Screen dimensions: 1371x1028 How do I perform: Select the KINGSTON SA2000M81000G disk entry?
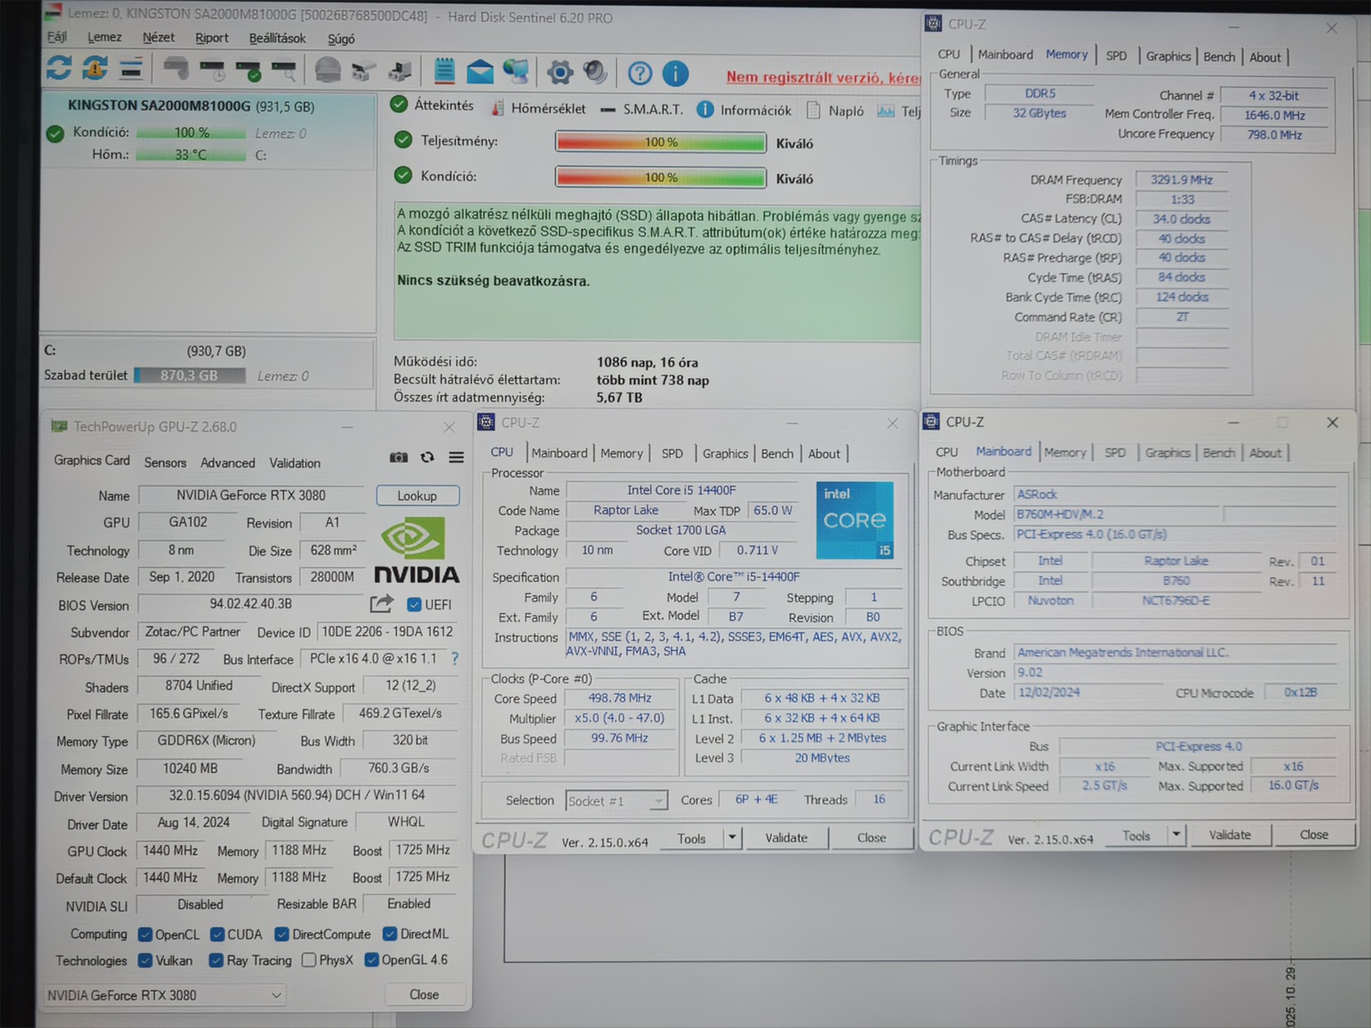(209, 131)
